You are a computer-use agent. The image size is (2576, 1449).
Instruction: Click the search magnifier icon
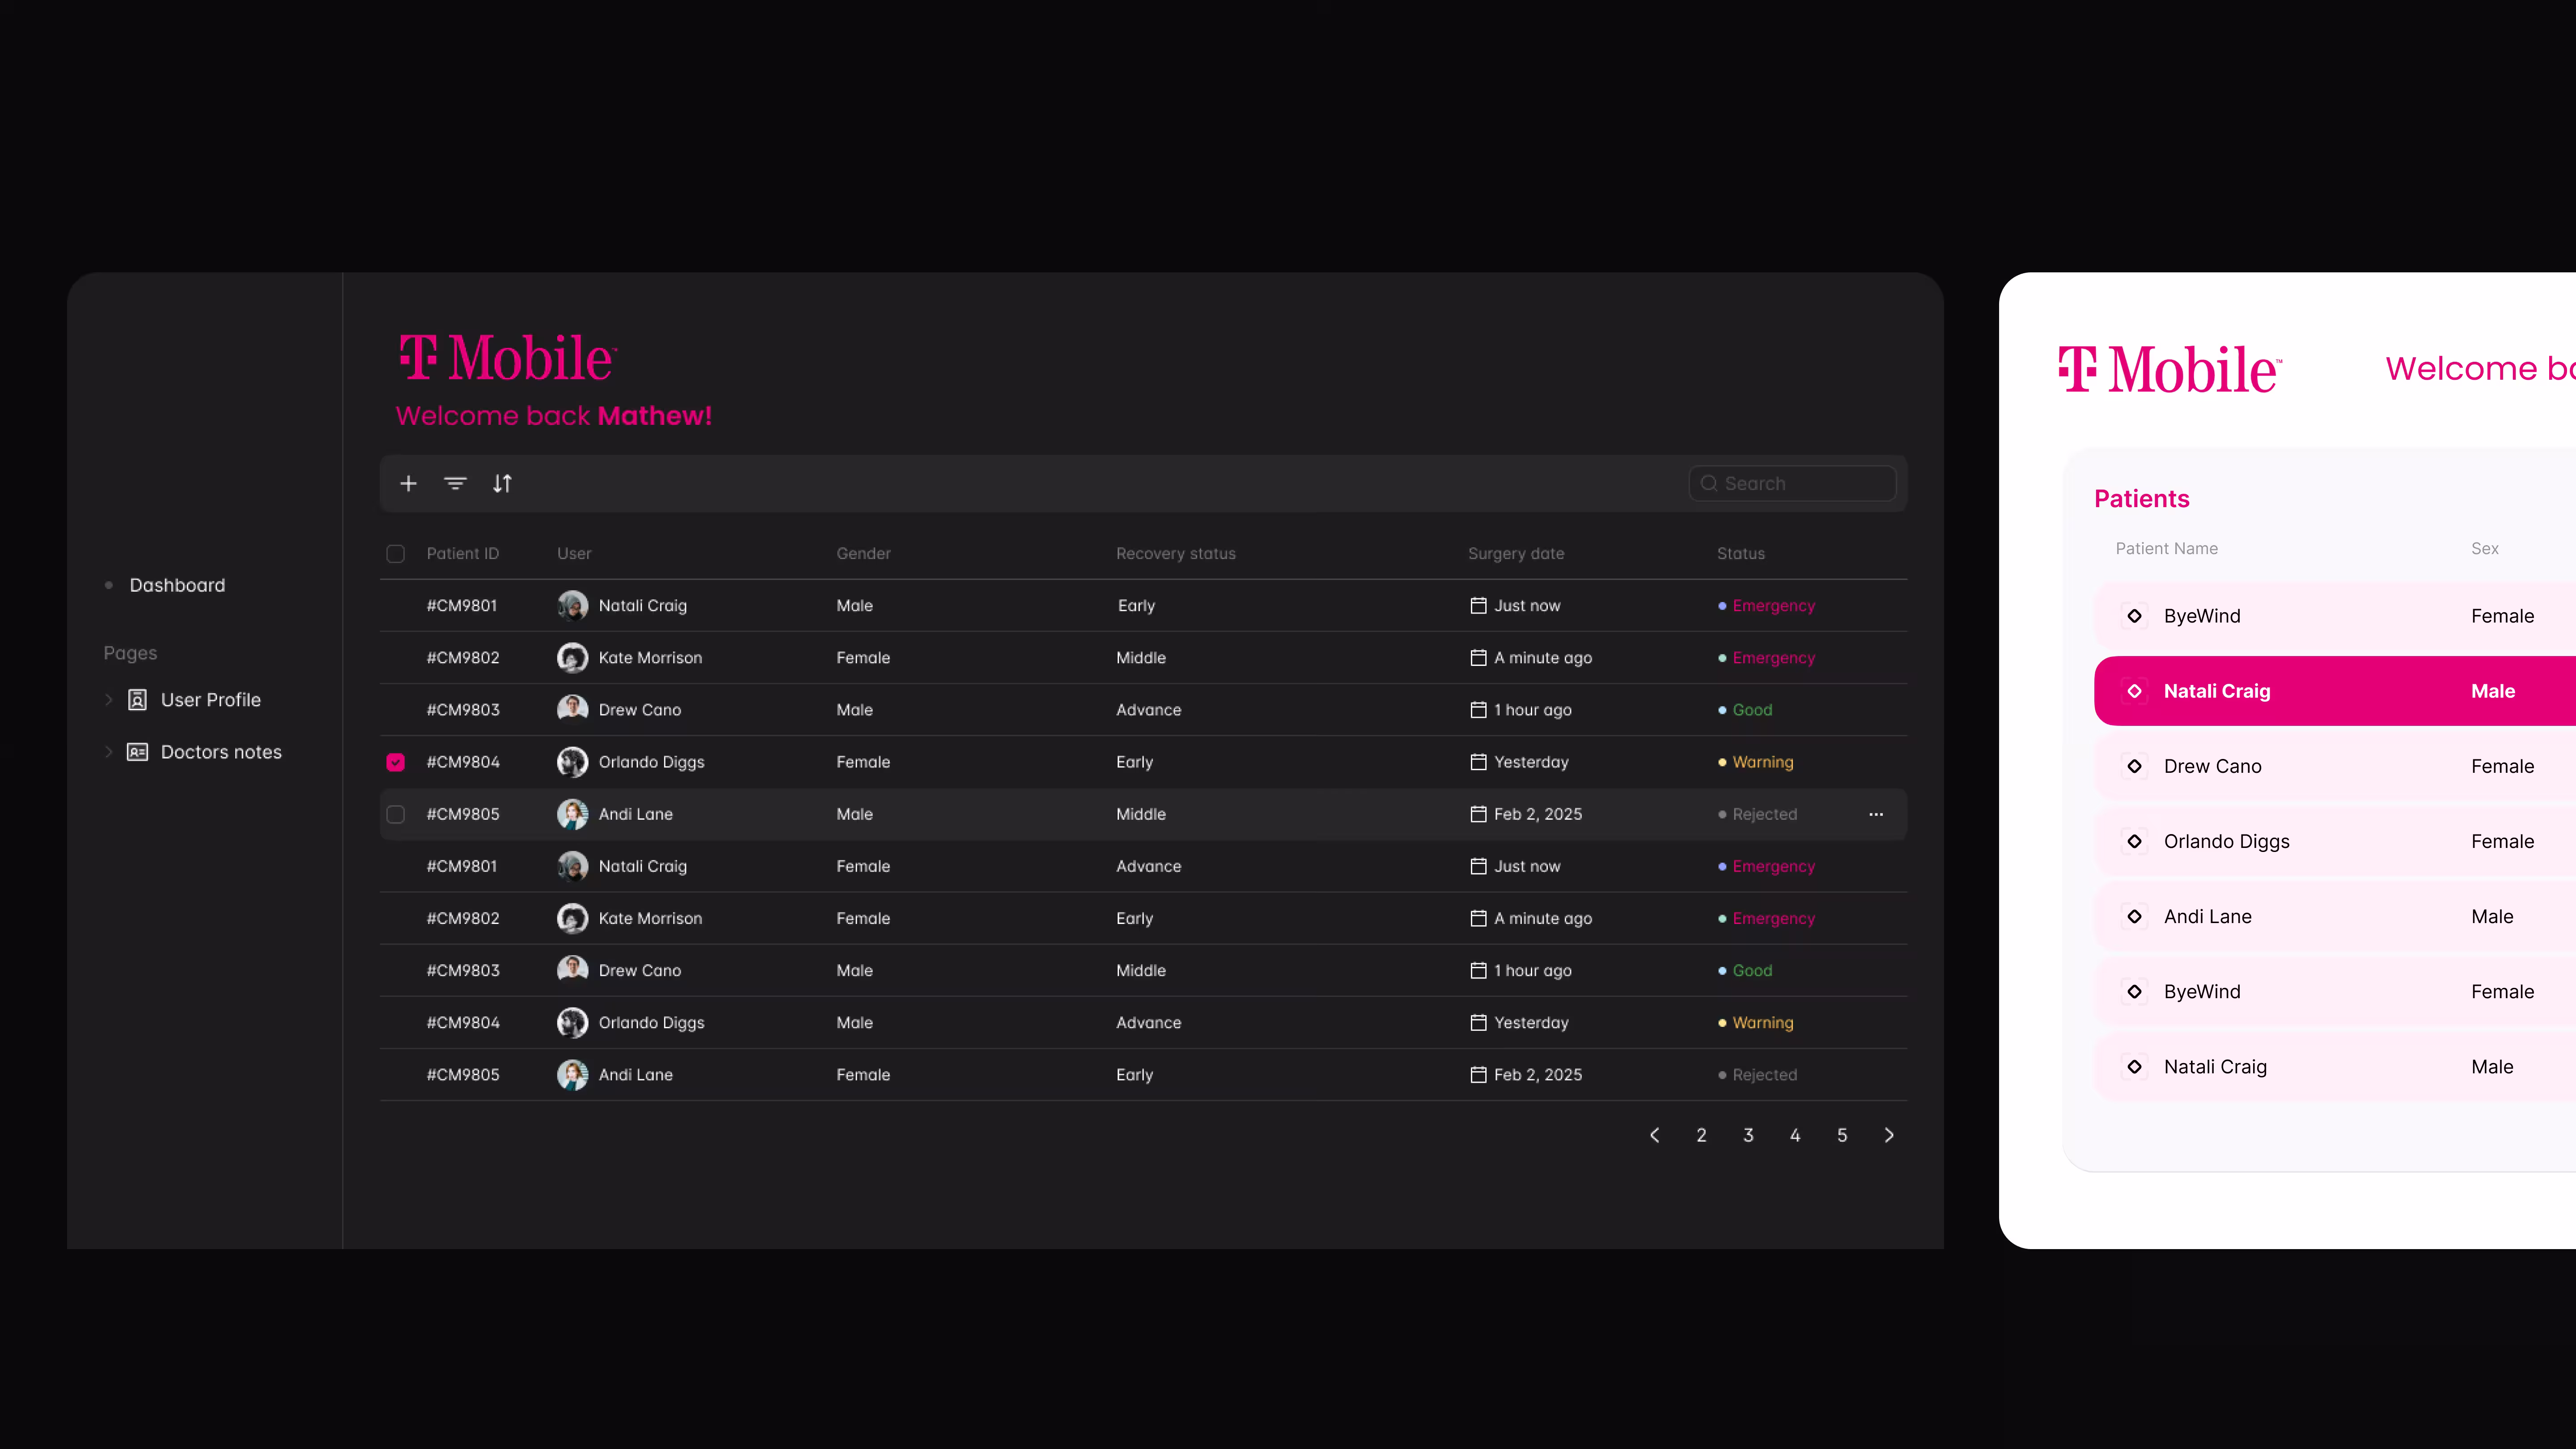point(1709,484)
